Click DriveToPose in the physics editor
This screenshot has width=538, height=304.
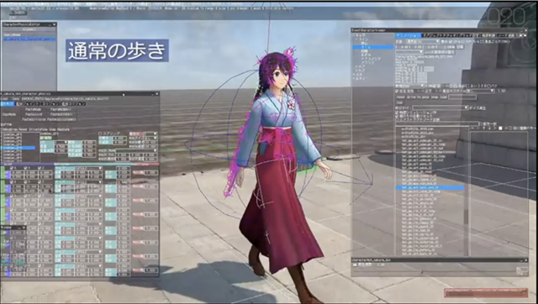(x=38, y=129)
